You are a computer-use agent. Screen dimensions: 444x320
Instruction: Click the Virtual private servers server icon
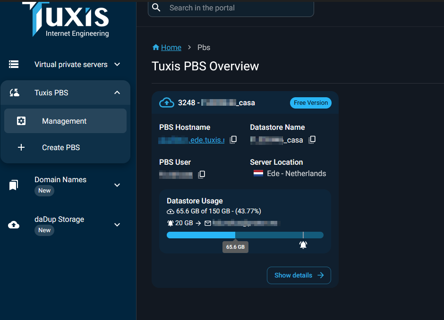coord(14,64)
